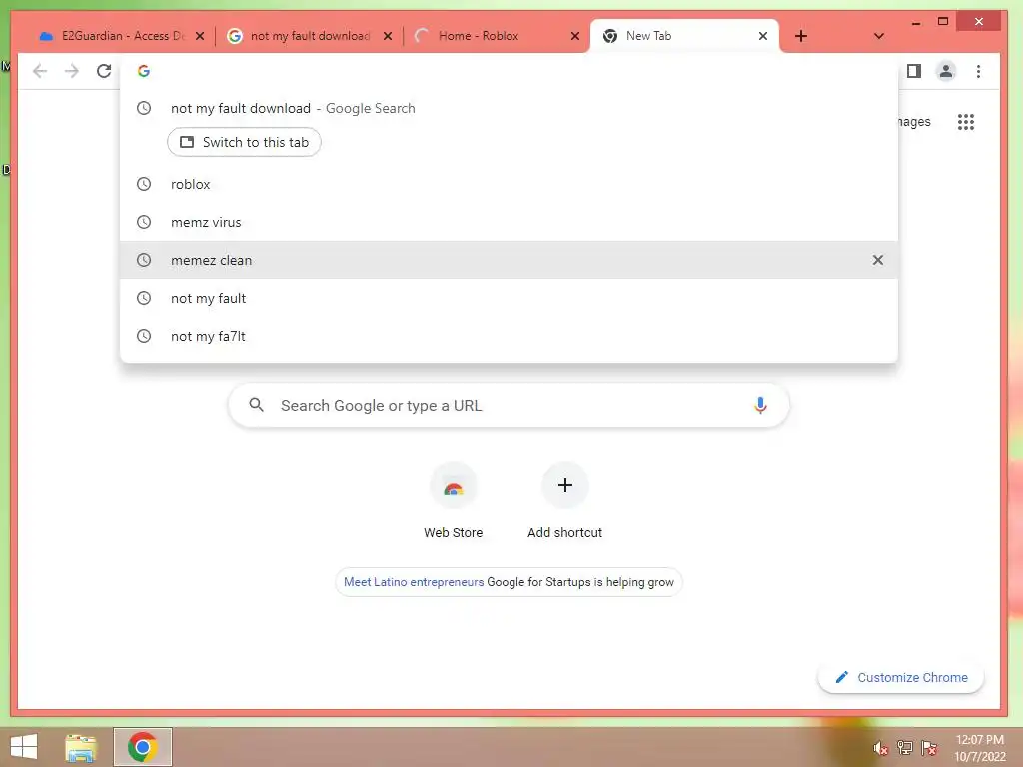
Task: Choose the 'memz virus' suggestion
Action: click(x=509, y=222)
